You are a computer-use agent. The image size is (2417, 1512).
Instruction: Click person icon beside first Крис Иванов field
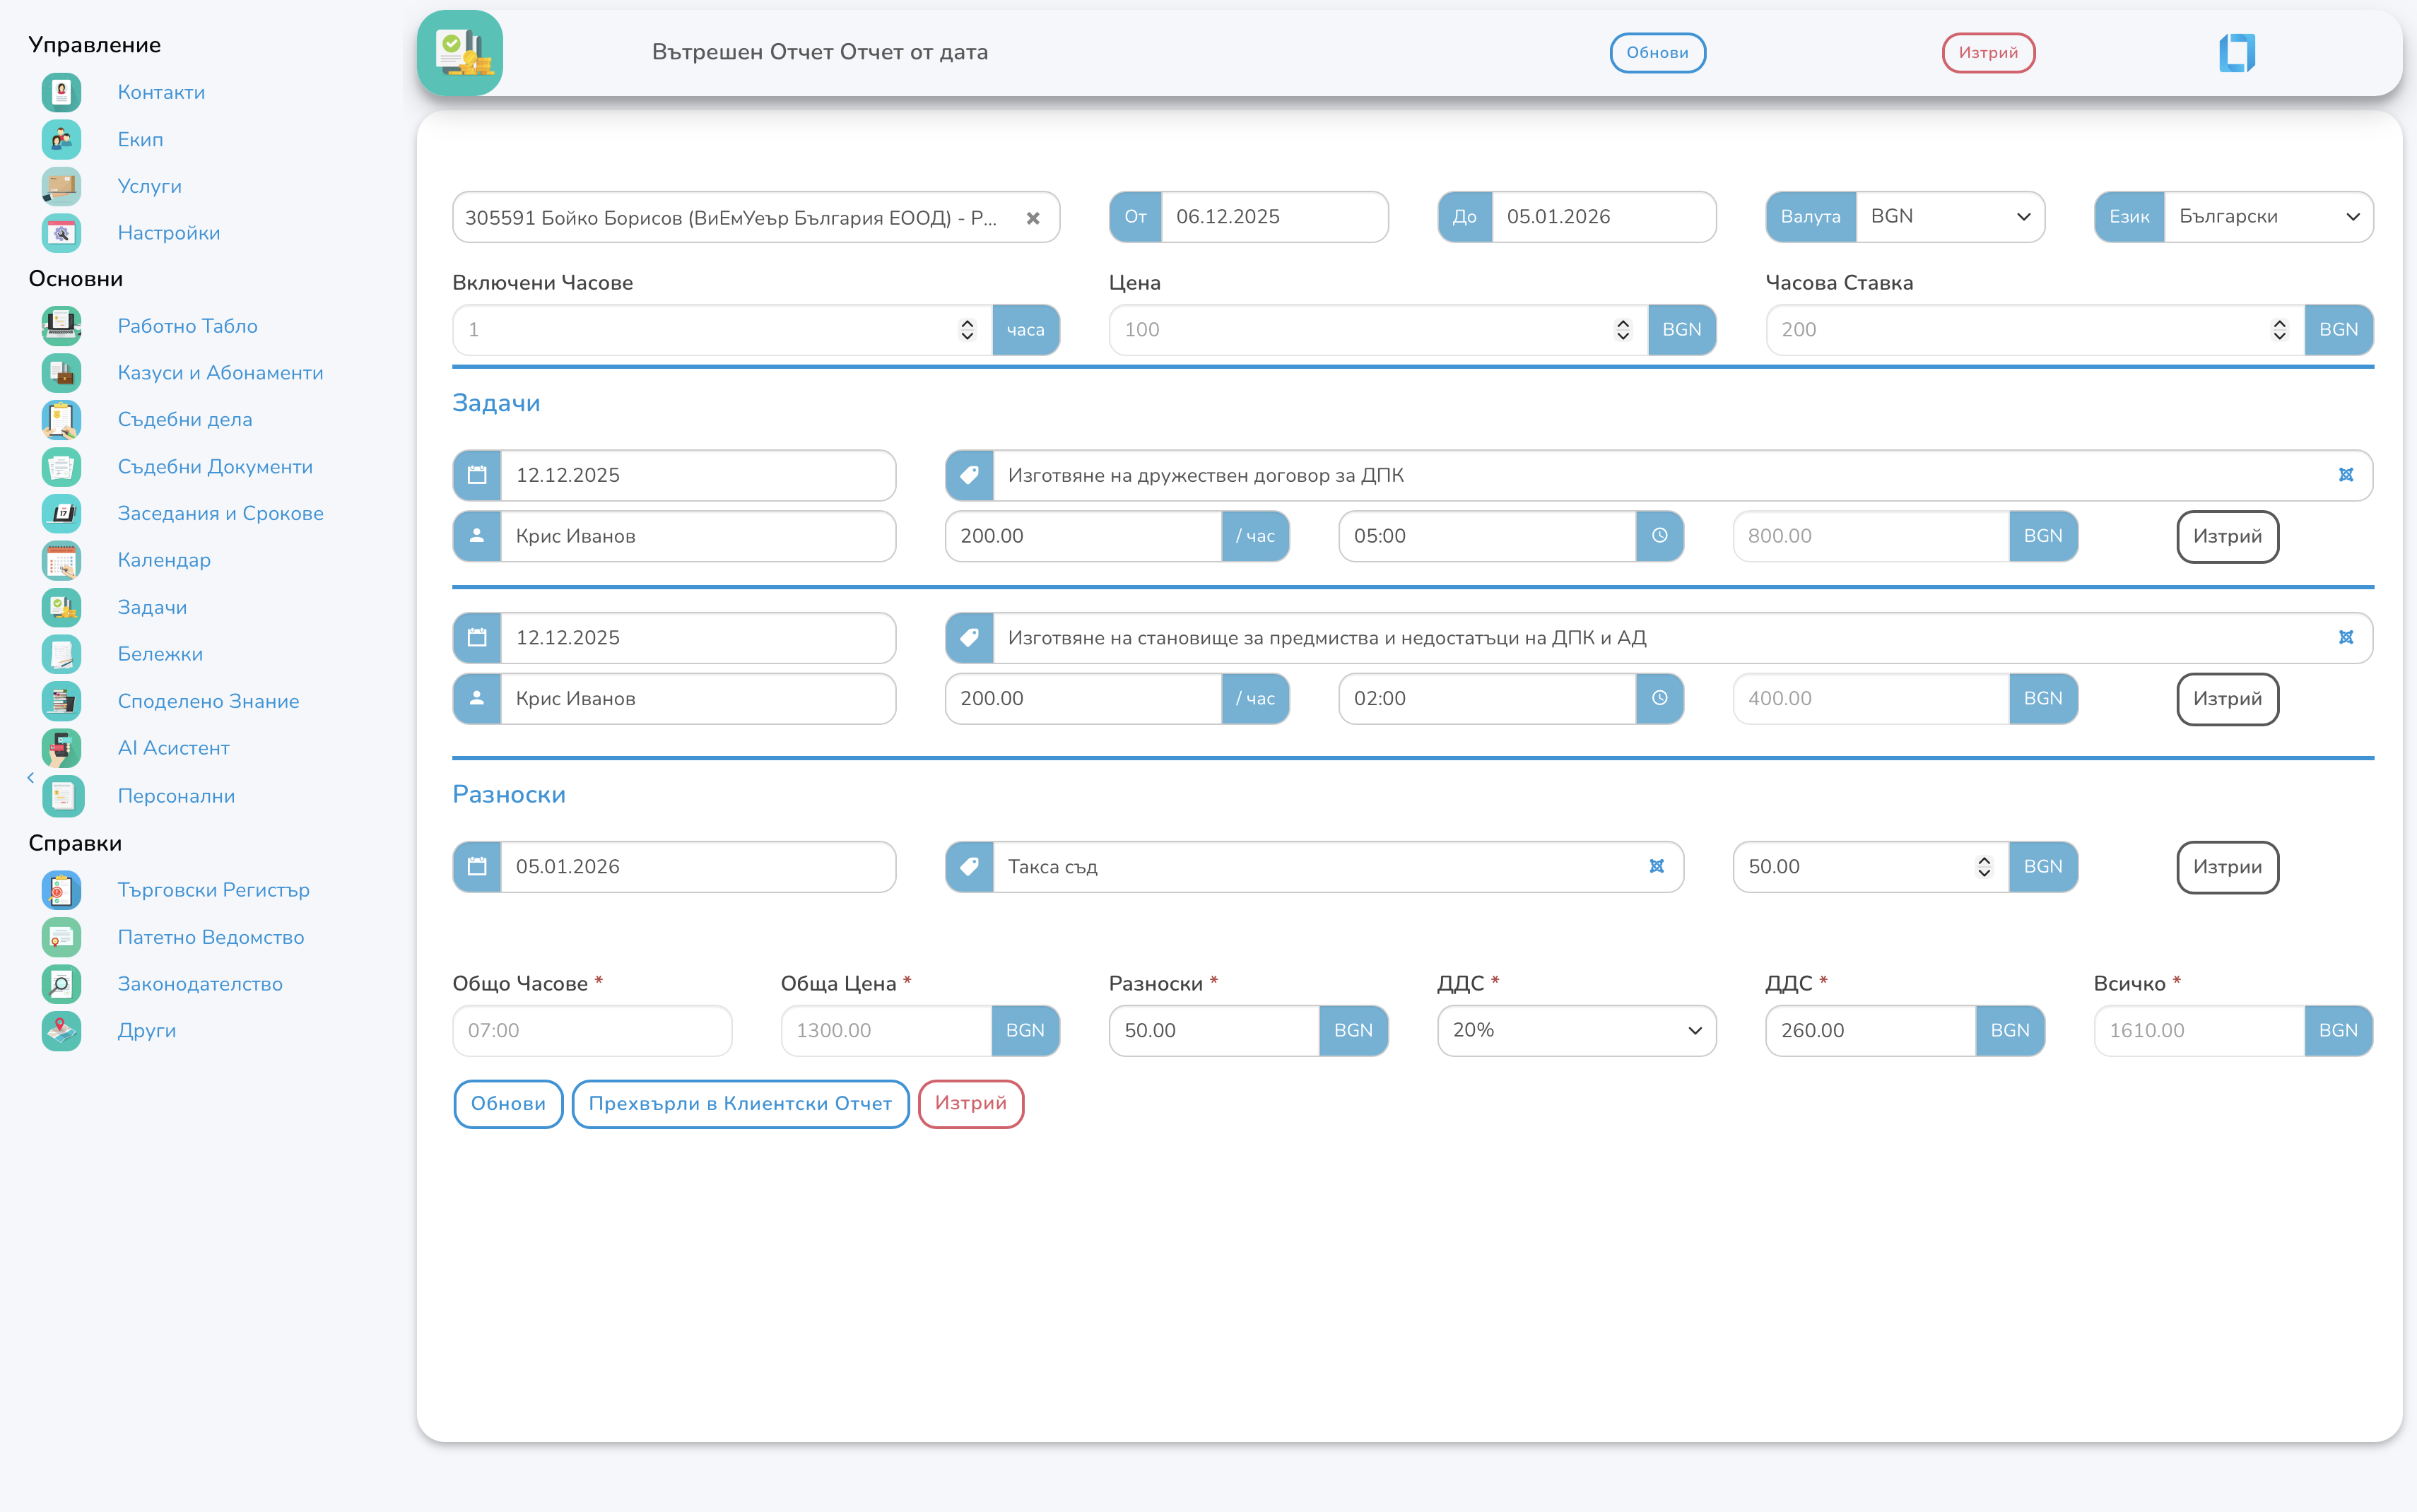477,536
